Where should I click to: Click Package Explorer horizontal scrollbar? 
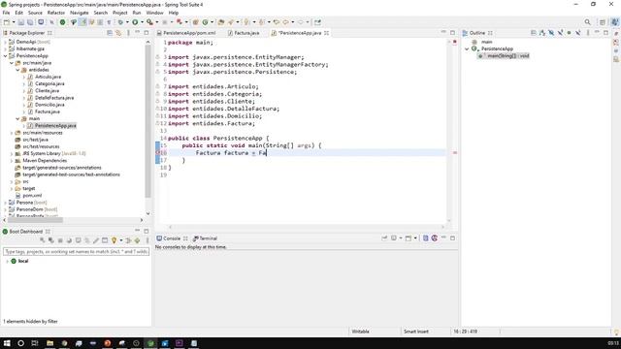[x=36, y=220]
